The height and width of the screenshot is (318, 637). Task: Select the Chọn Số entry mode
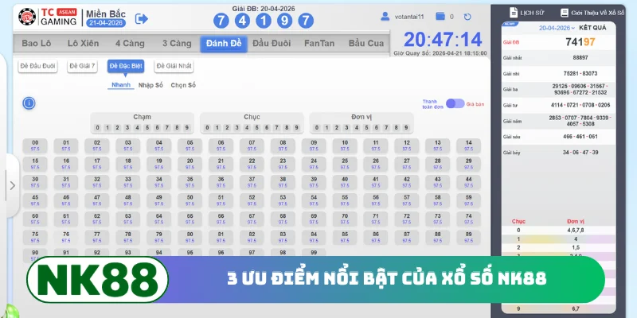183,85
